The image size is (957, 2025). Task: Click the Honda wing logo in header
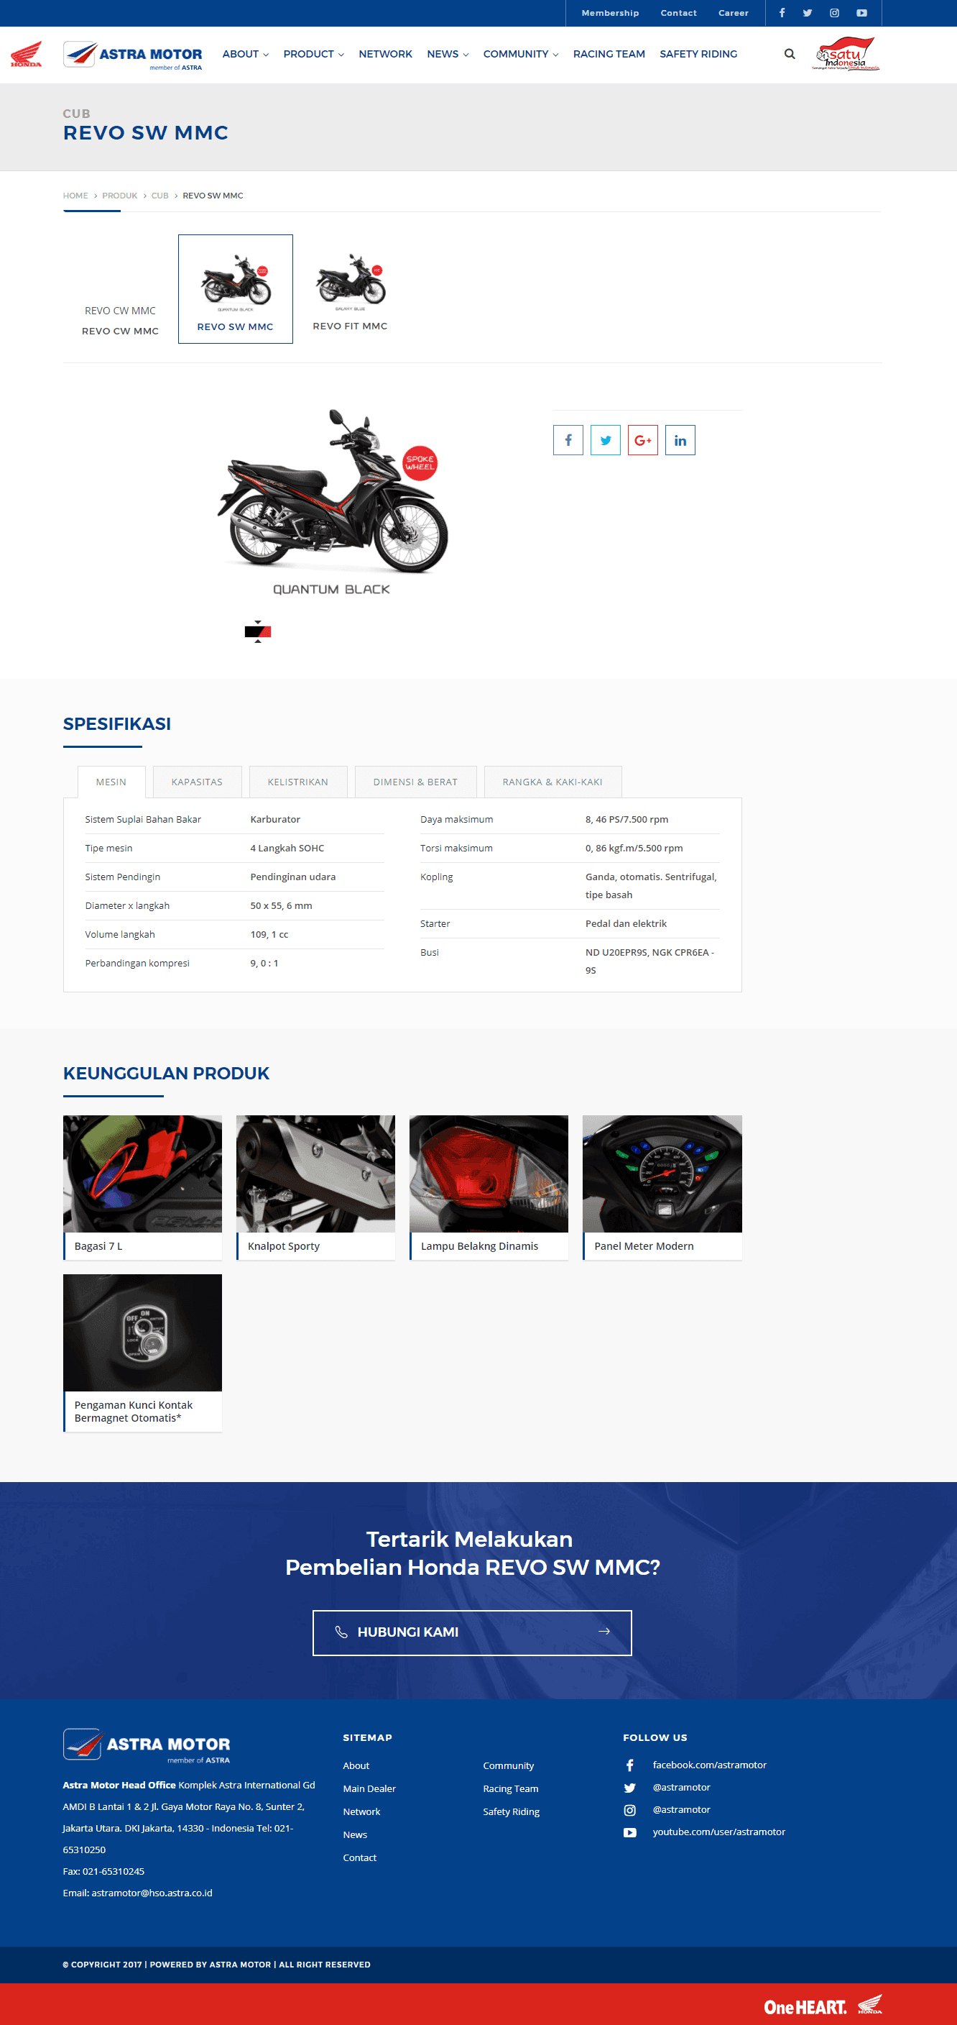click(26, 54)
